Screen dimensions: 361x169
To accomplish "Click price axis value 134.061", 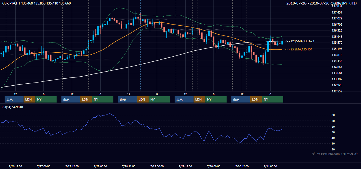I will coord(337,67).
